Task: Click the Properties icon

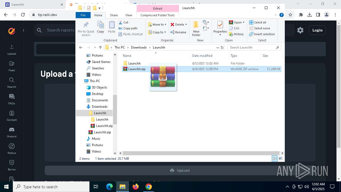Action: [x=220, y=25]
